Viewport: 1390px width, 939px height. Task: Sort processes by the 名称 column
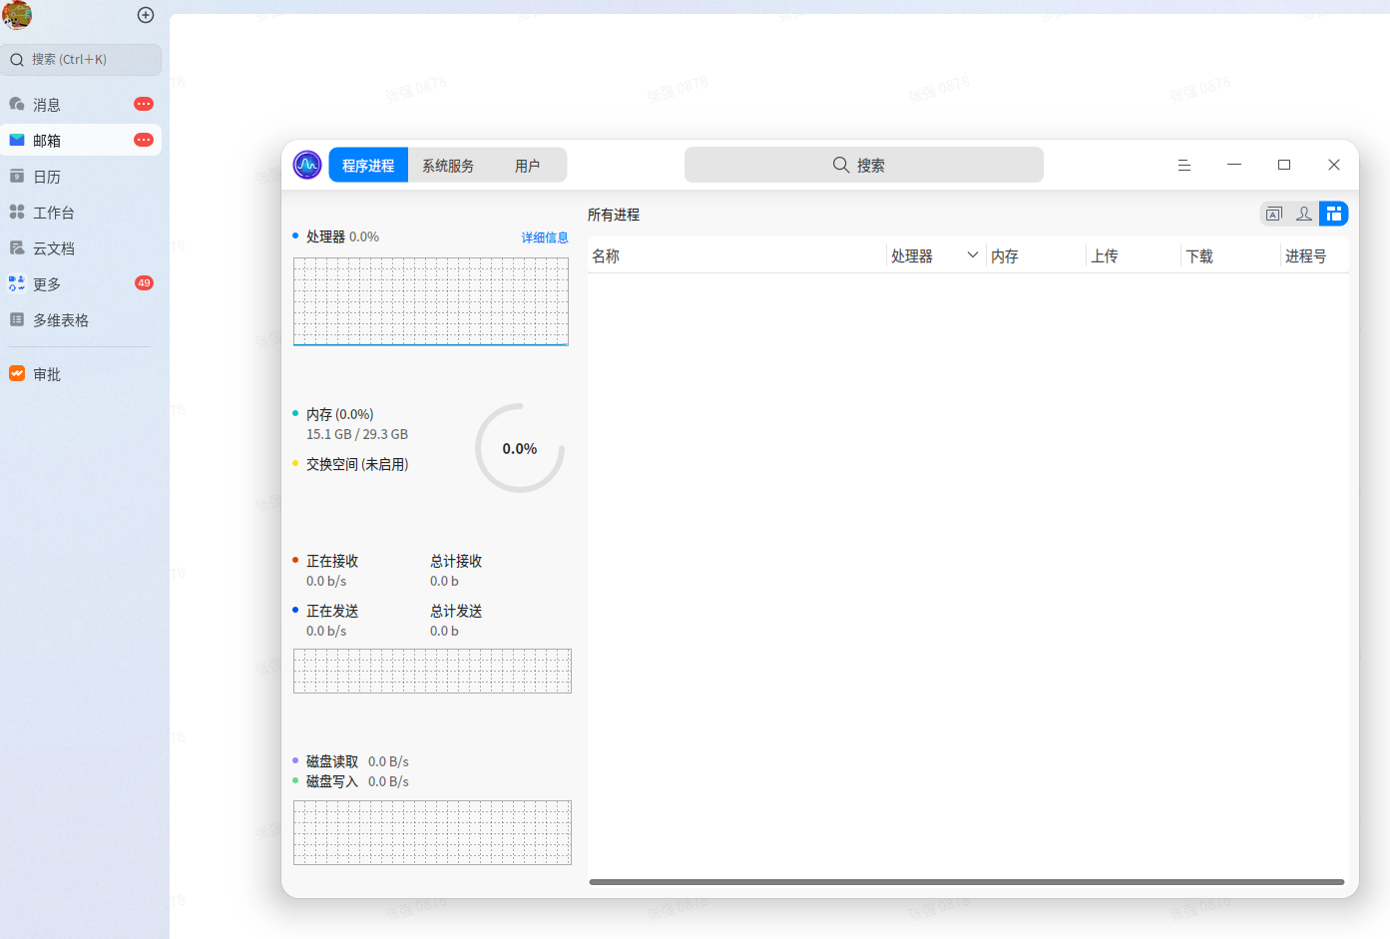[736, 256]
